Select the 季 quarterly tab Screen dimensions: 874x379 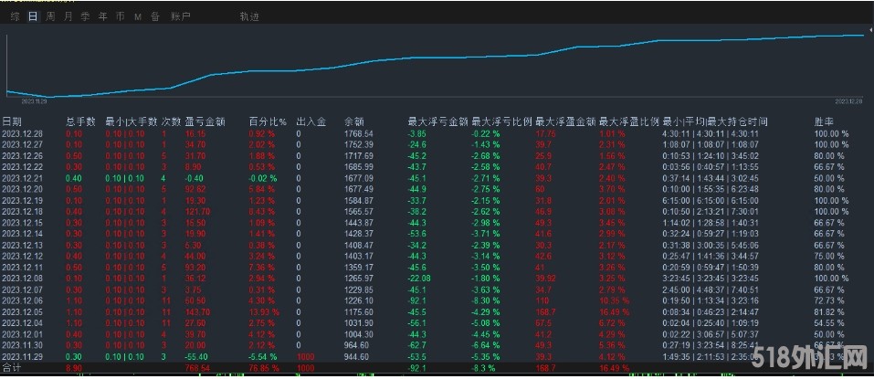tap(85, 16)
